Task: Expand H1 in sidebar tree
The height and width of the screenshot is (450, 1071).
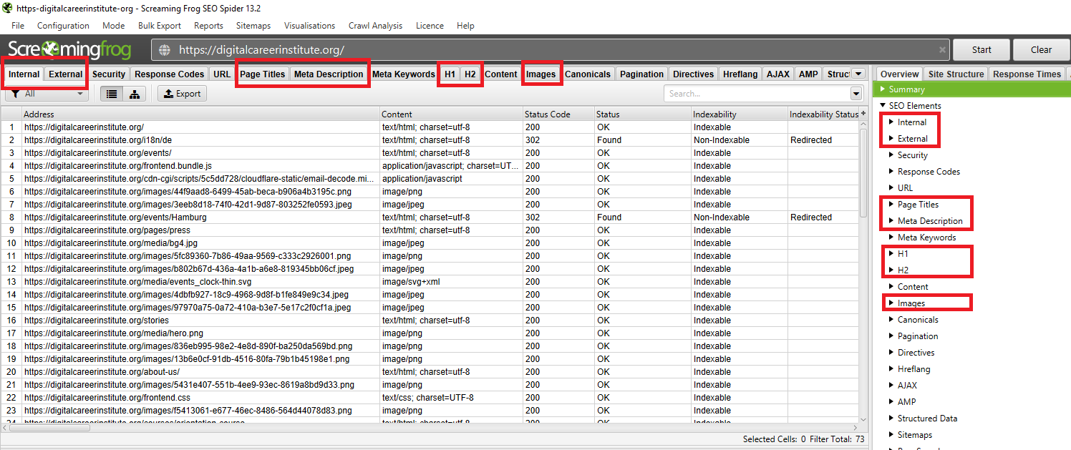Action: pos(891,254)
